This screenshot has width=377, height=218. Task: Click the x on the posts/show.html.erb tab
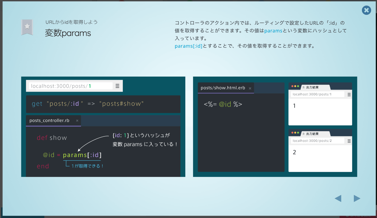tap(250, 88)
